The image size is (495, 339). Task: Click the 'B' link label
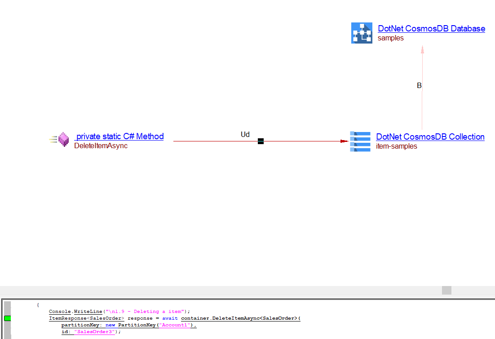(x=419, y=86)
